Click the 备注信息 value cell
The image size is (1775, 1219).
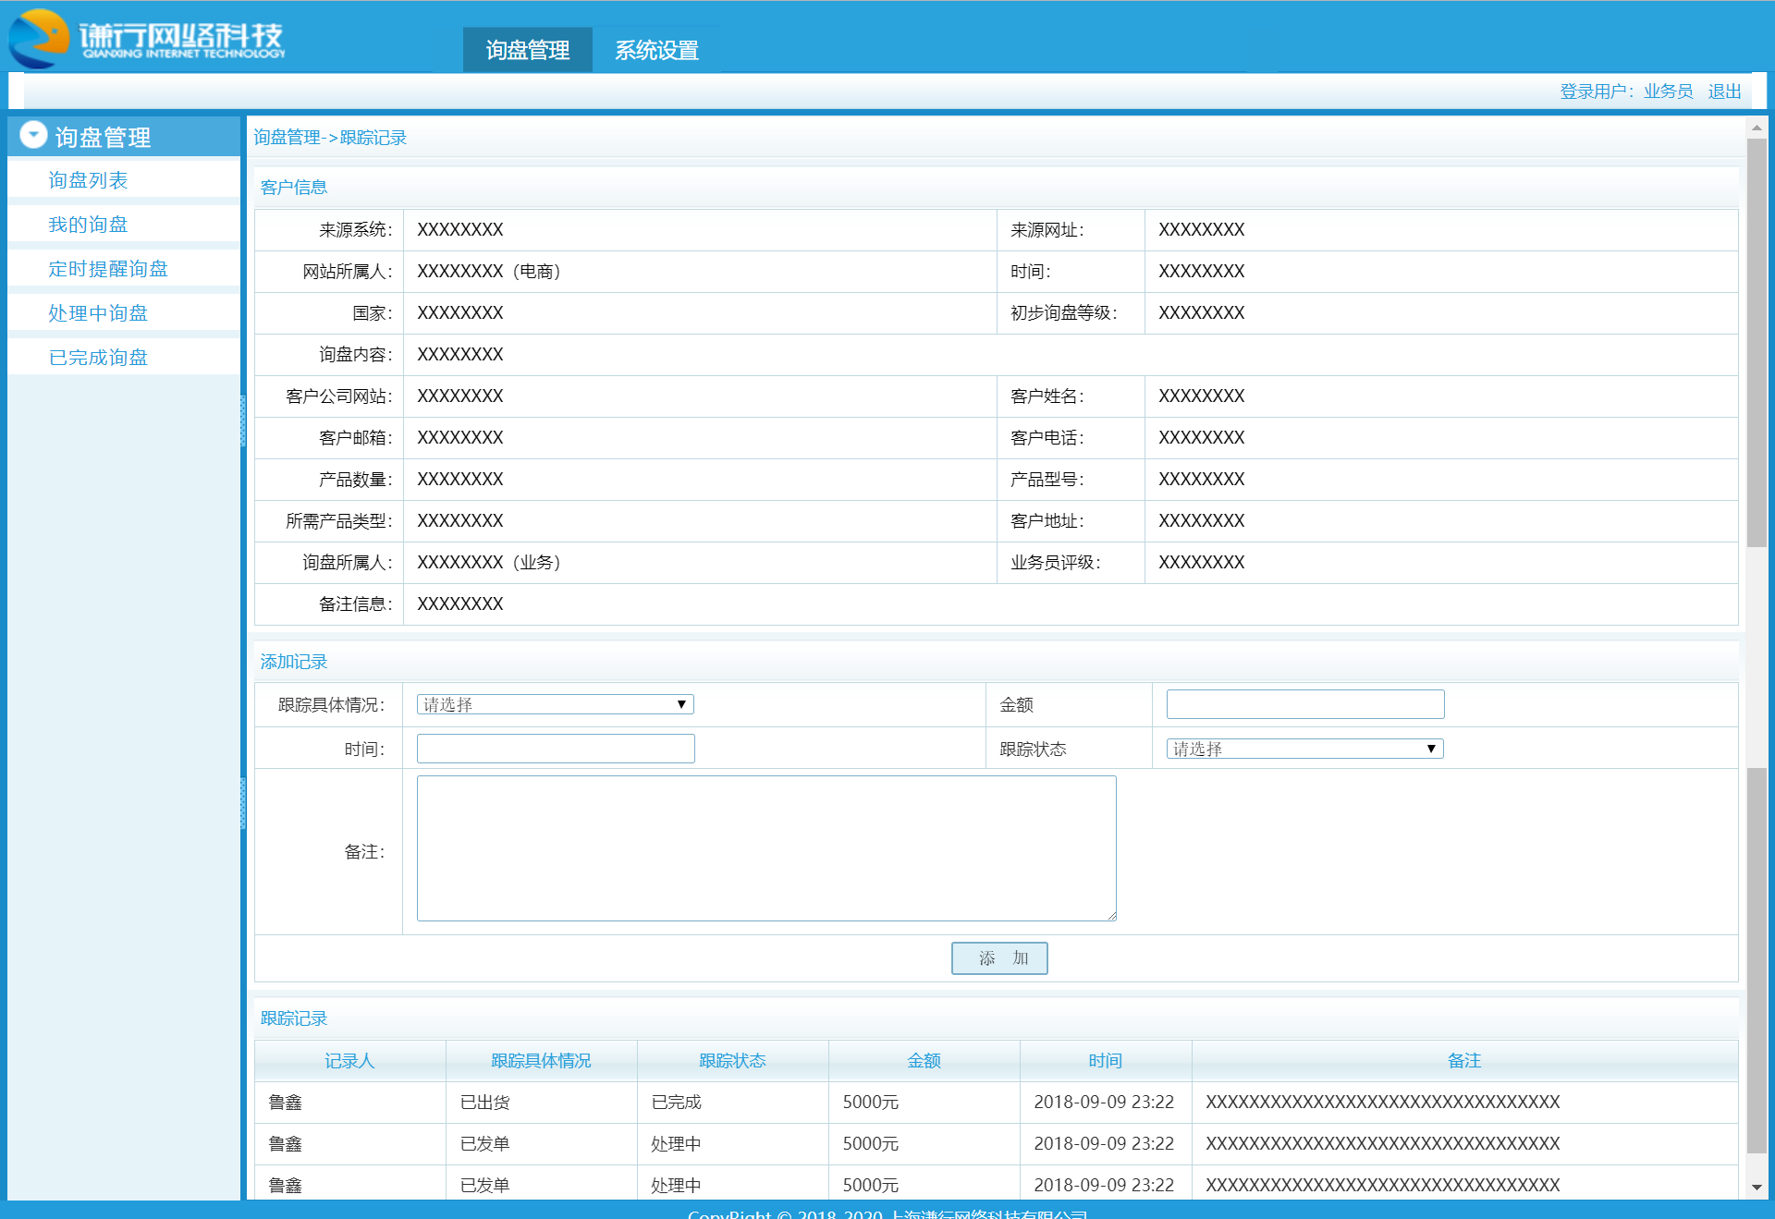click(x=1071, y=604)
